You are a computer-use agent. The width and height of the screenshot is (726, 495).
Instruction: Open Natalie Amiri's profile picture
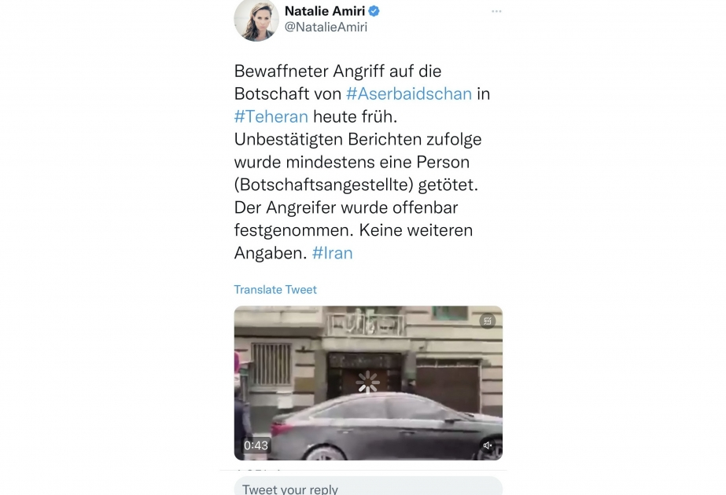[256, 20]
